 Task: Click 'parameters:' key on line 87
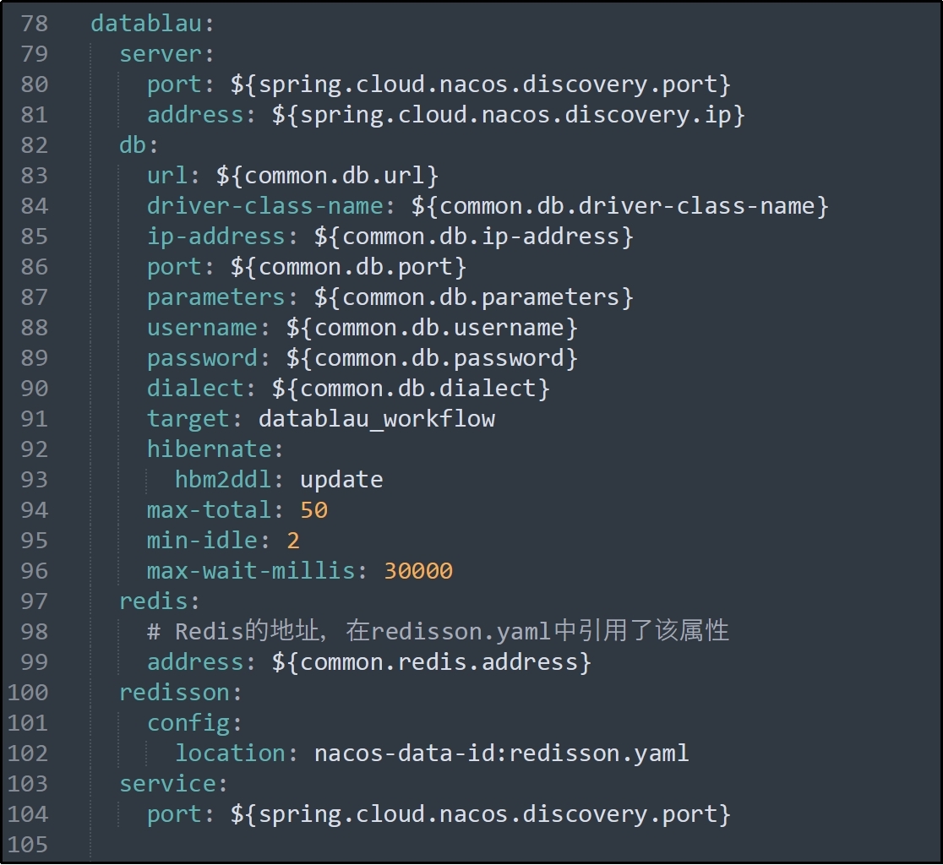pos(222,297)
